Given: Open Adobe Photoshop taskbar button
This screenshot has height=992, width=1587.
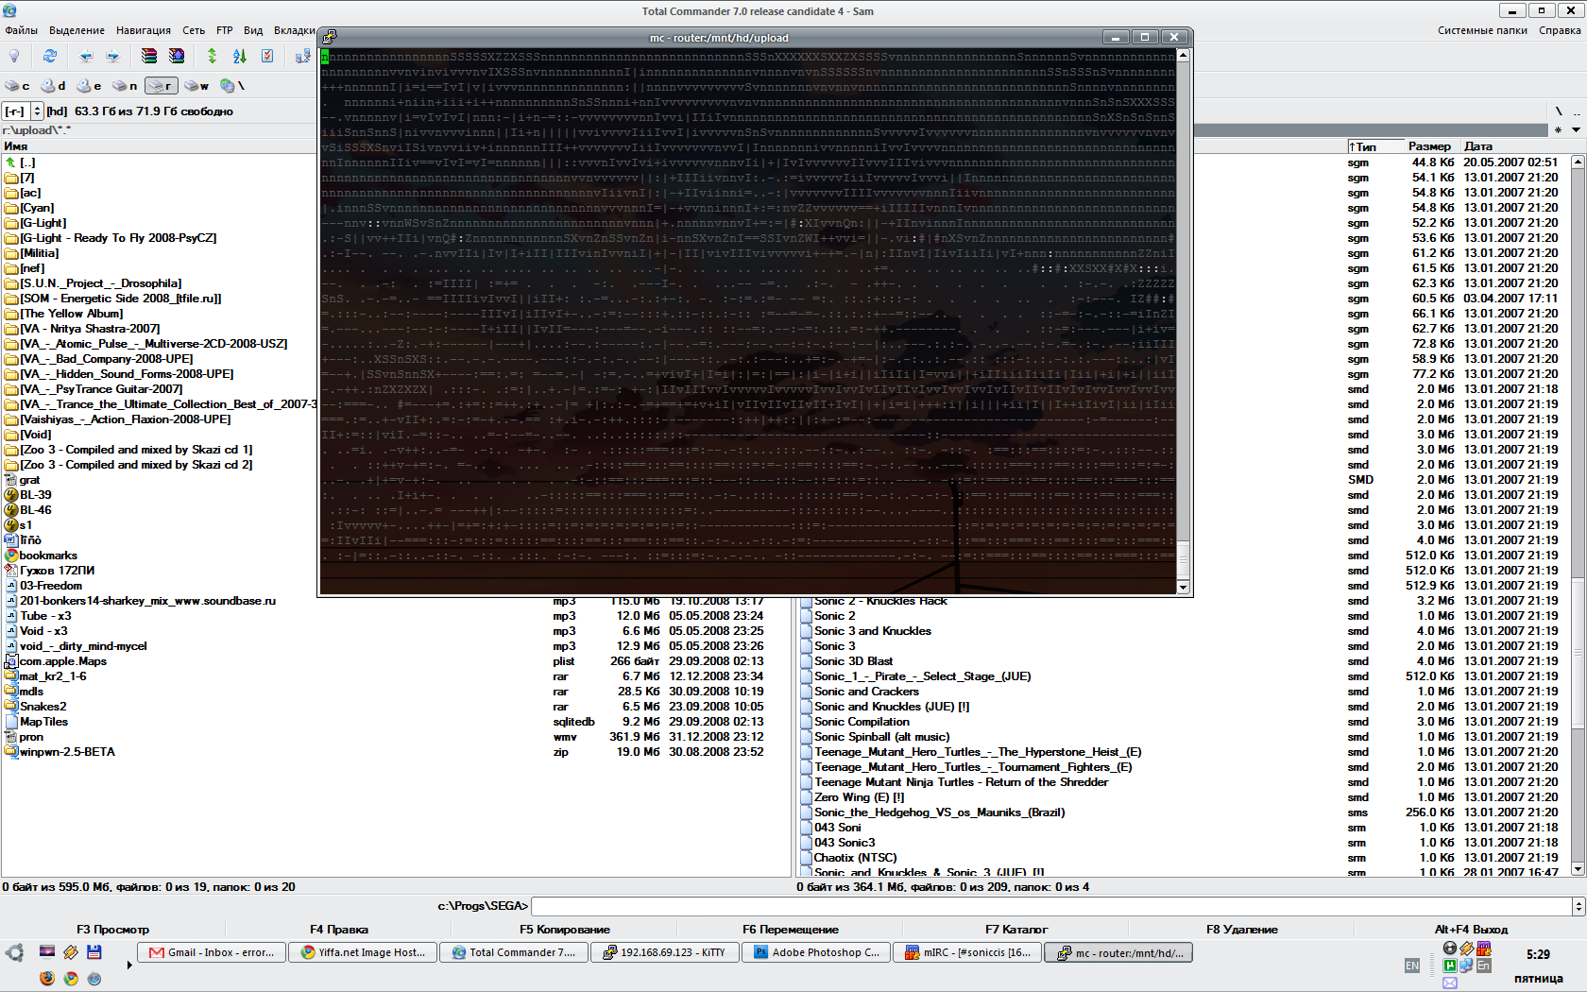Looking at the screenshot, I should point(816,952).
